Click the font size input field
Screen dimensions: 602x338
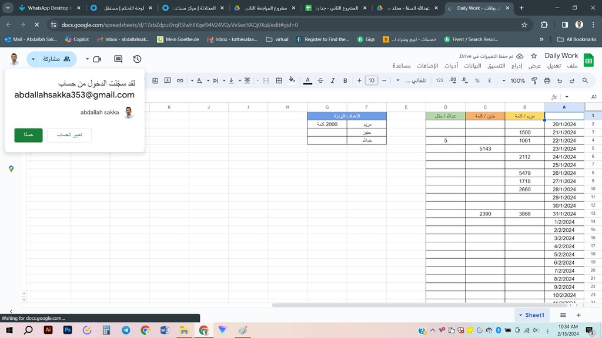[371, 80]
